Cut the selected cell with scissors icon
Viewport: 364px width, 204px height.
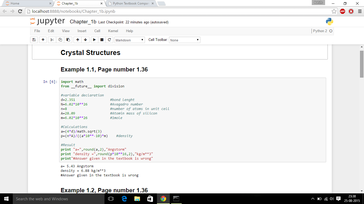pyautogui.click(x=52, y=40)
